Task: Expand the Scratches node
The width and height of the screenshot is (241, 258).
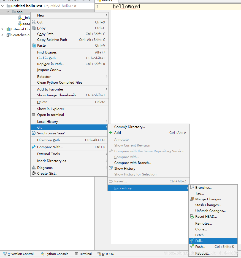Action: pos(2,35)
